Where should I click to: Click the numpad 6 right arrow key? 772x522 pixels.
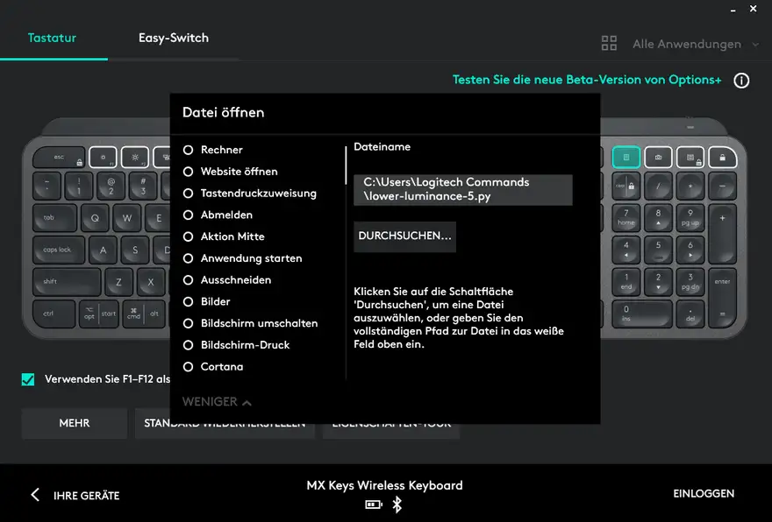[x=690, y=250]
